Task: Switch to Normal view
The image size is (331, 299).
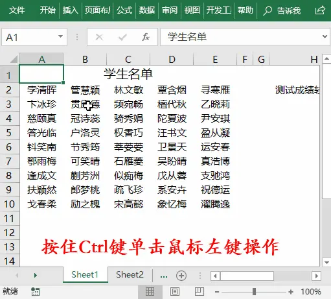Action: (150, 292)
